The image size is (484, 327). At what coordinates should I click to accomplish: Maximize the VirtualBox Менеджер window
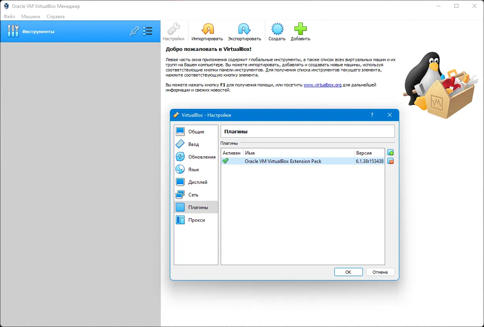tap(456, 6)
